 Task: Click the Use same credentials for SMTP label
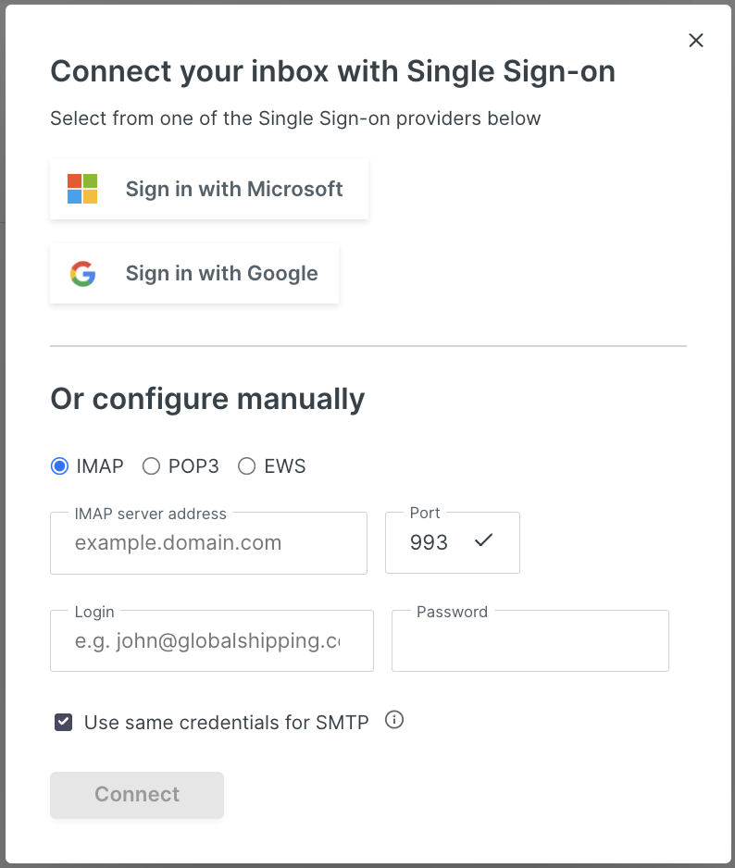coord(226,723)
